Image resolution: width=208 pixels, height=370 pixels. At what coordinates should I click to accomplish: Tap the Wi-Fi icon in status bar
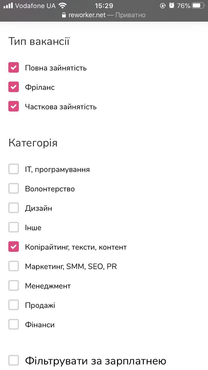tap(62, 5)
